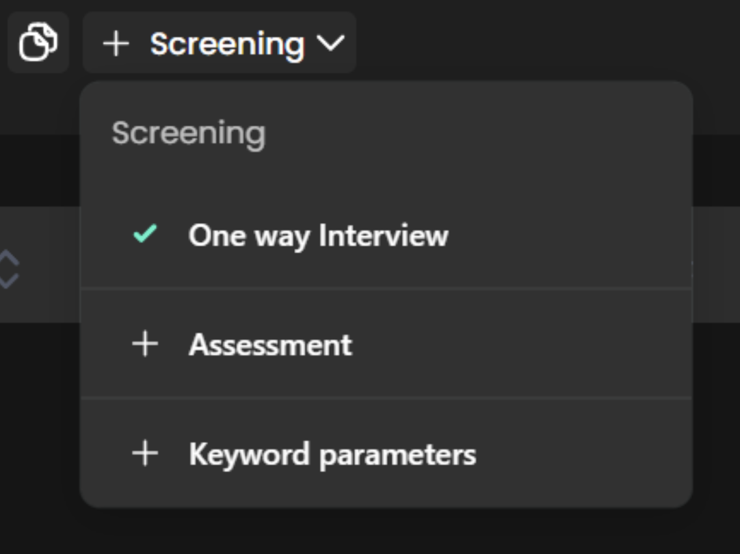Add Keyword parameters from the menu
740x554 pixels.
pos(332,454)
